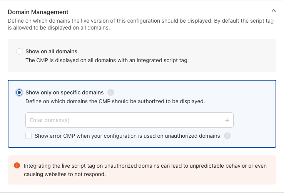Add domain using the plus icon
The width and height of the screenshot is (284, 193).
[227, 120]
